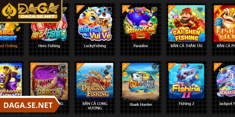Click HOT ribbon on Fishing II tile
Image resolution: width=235 pixels, height=117 pixels.
[x=171, y=66]
